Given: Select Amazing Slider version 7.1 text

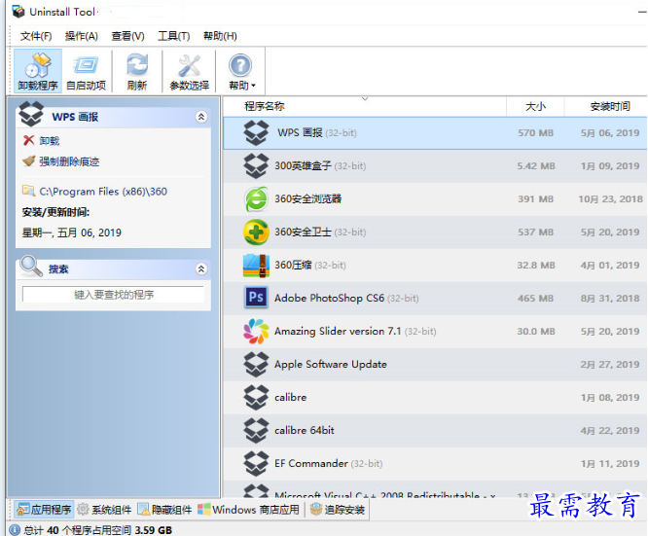Looking at the screenshot, I should click(x=338, y=331).
